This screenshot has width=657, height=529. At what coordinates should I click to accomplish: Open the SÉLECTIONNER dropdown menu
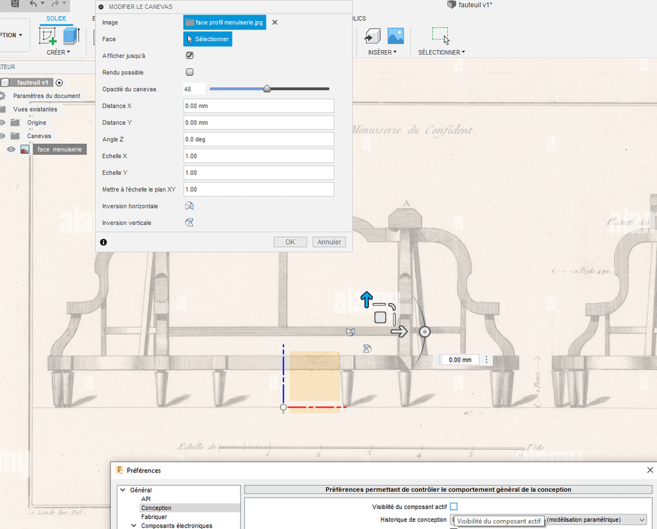(441, 53)
